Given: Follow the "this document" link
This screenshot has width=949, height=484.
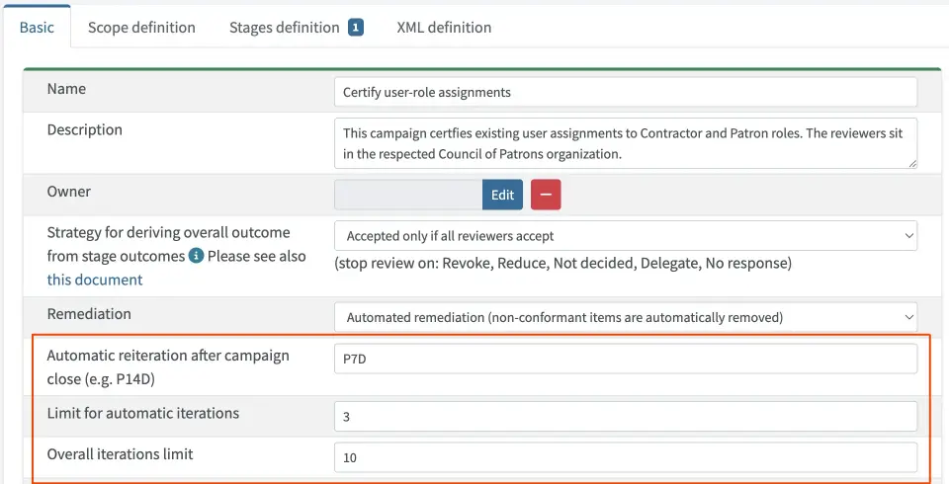Looking at the screenshot, I should (x=95, y=280).
